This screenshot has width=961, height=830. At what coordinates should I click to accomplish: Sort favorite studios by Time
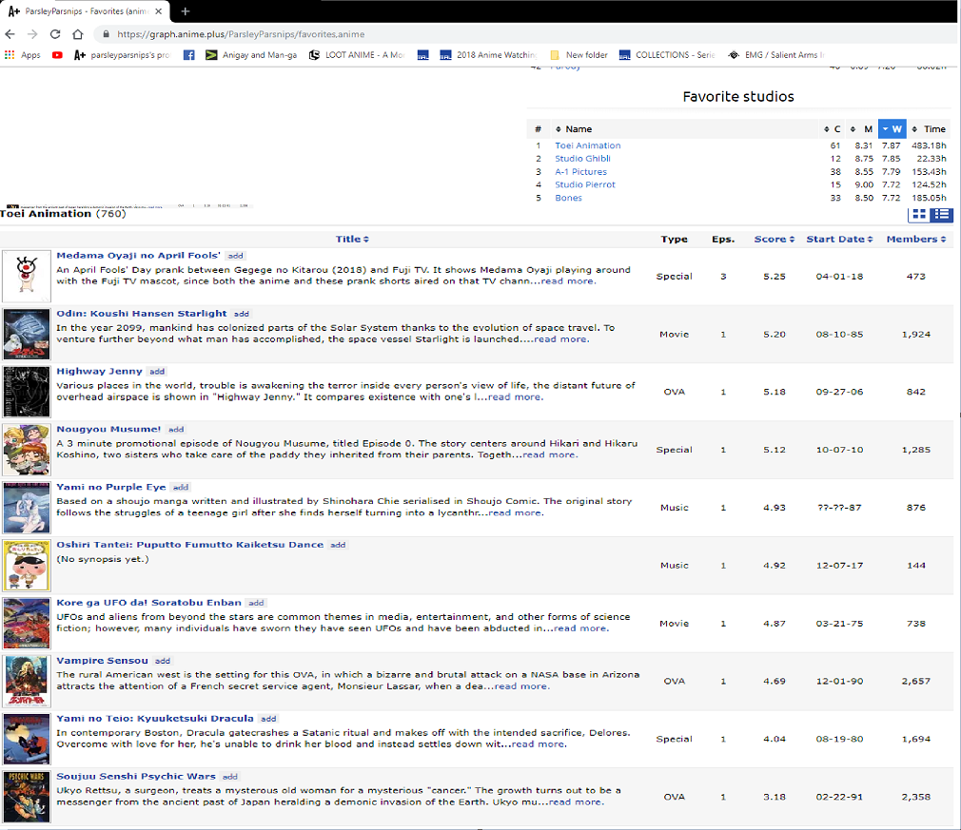click(929, 128)
